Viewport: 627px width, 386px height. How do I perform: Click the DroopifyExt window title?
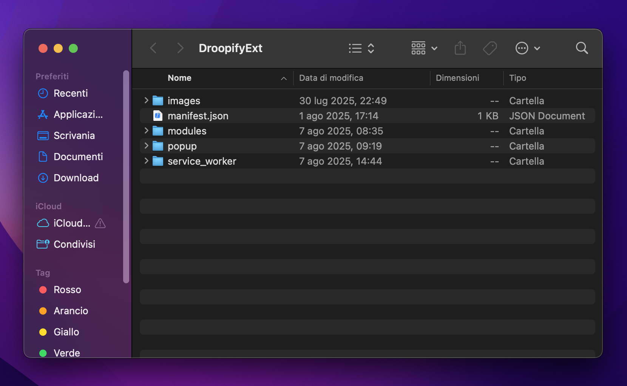click(x=230, y=48)
